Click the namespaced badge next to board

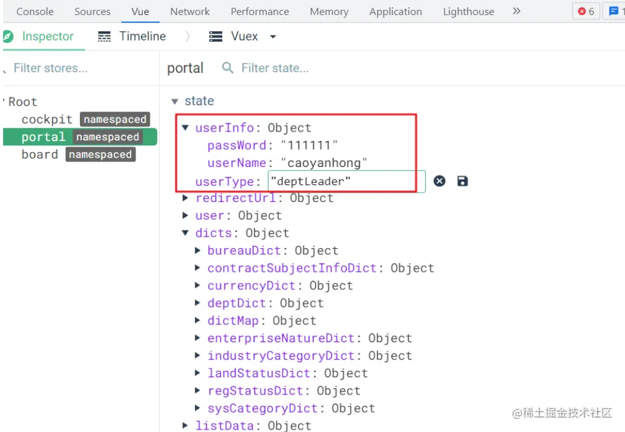[x=101, y=155]
